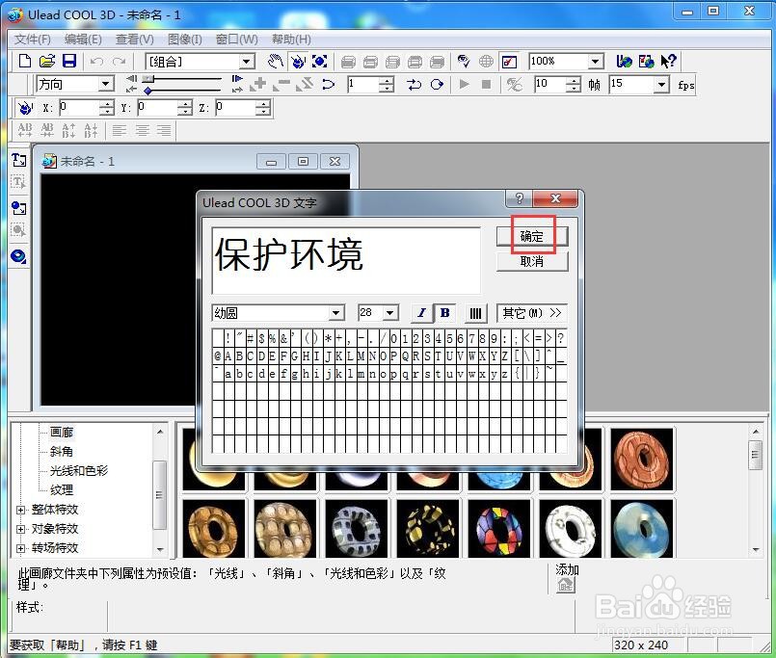Click the globe-page export icon
This screenshot has height=658, width=776.
tap(646, 62)
